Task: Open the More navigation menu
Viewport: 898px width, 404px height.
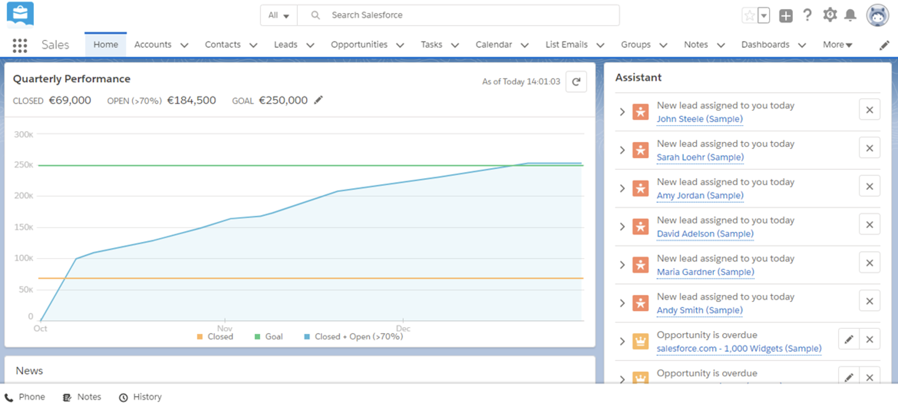Action: (x=837, y=45)
